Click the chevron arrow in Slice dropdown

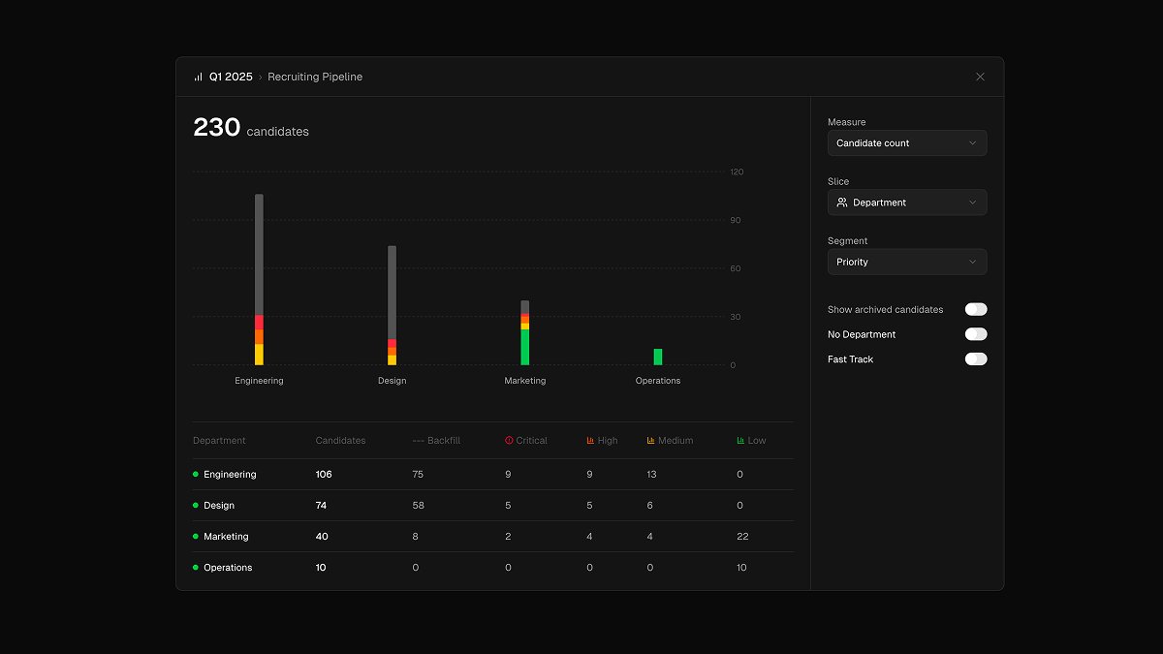click(973, 202)
